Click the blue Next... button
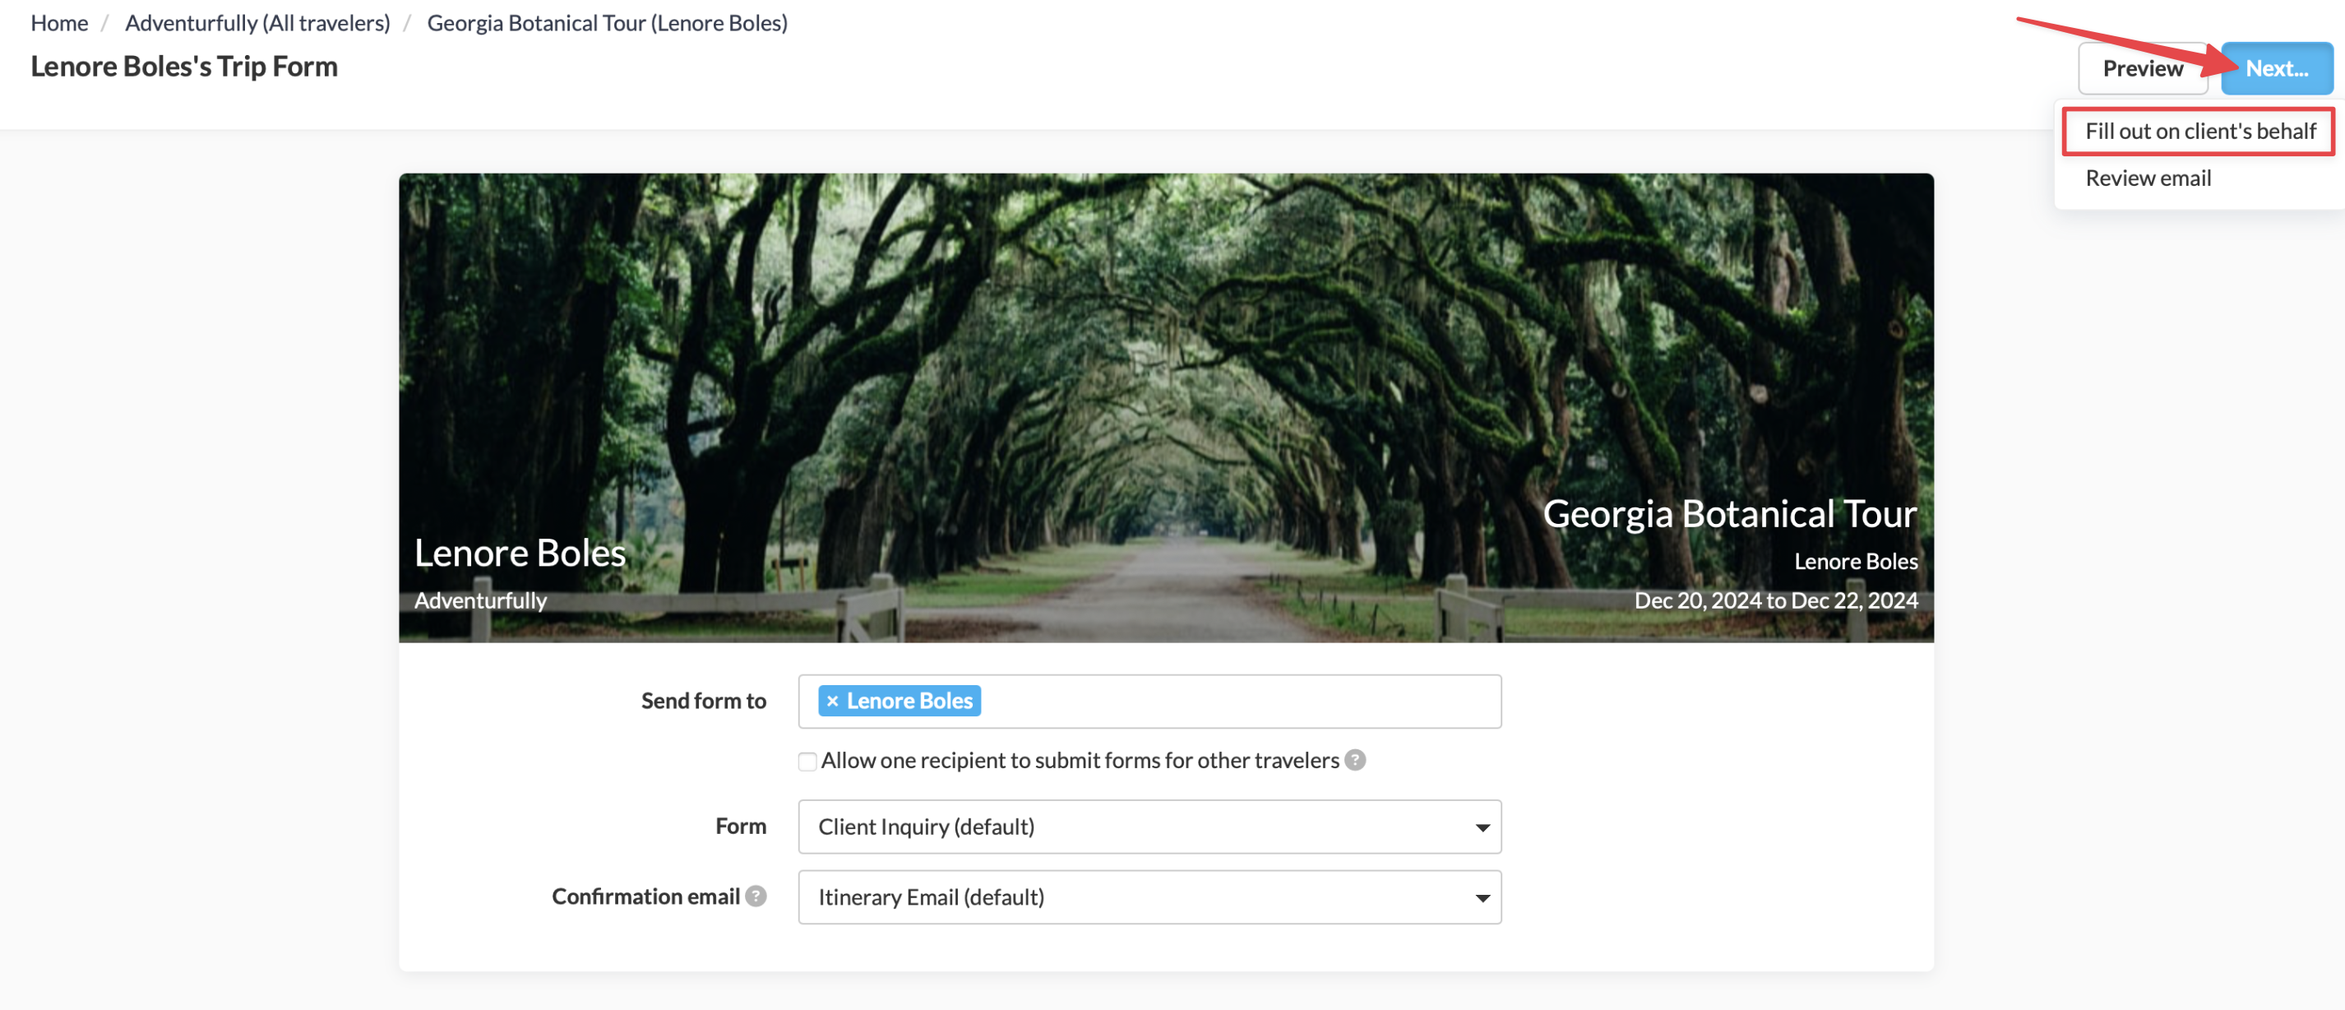 pos(2276,68)
